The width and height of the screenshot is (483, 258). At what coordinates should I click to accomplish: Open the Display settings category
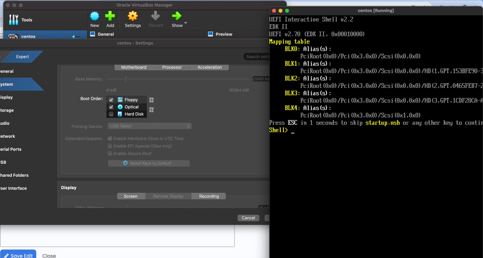point(7,97)
